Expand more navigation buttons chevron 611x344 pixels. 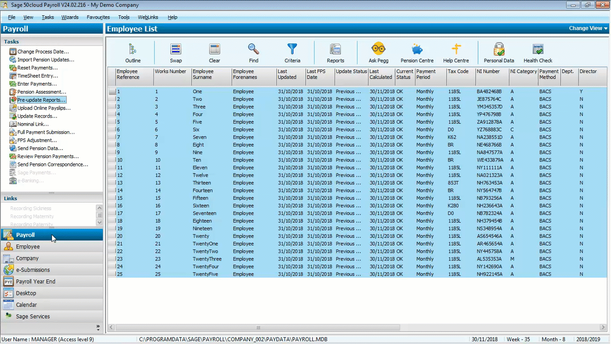coord(98,328)
